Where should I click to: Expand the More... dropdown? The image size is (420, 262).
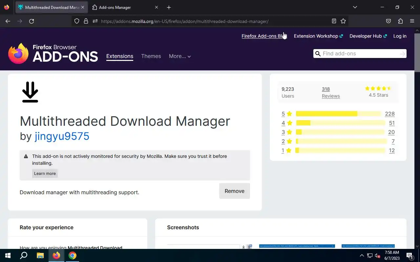pyautogui.click(x=180, y=56)
